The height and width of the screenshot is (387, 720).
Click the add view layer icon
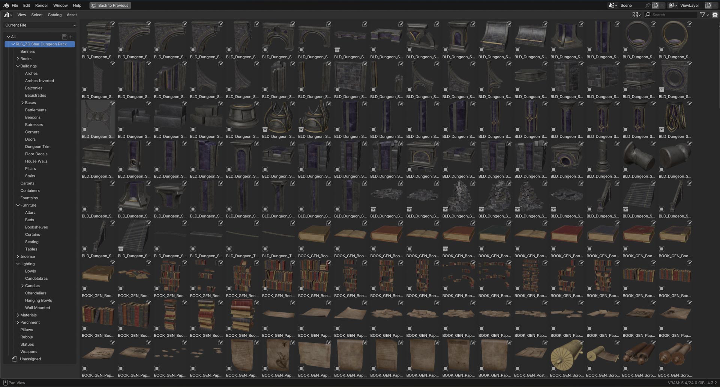pyautogui.click(x=708, y=5)
